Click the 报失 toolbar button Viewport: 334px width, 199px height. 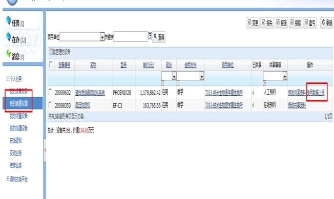(267, 23)
